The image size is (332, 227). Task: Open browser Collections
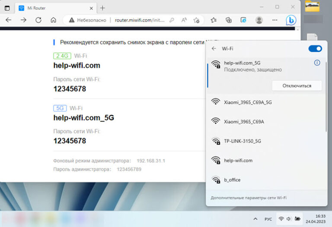tap(228, 20)
